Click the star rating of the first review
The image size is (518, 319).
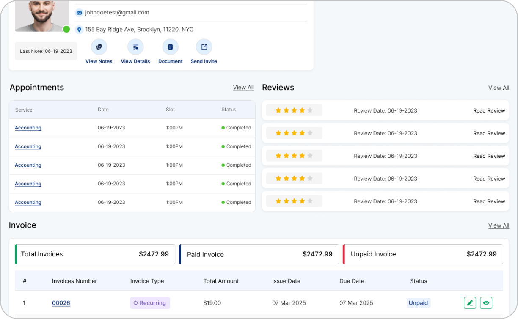[x=294, y=110]
